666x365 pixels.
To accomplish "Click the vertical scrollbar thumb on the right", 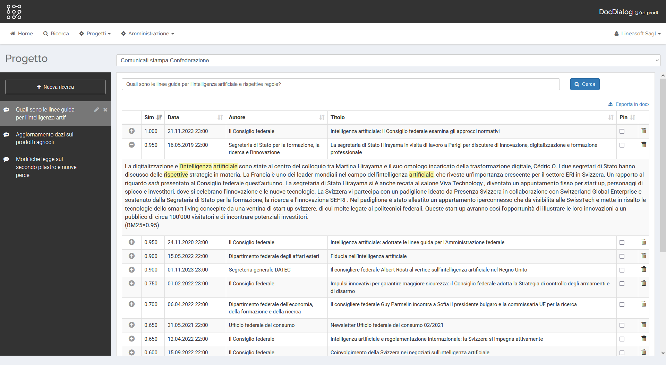I will [x=663, y=166].
